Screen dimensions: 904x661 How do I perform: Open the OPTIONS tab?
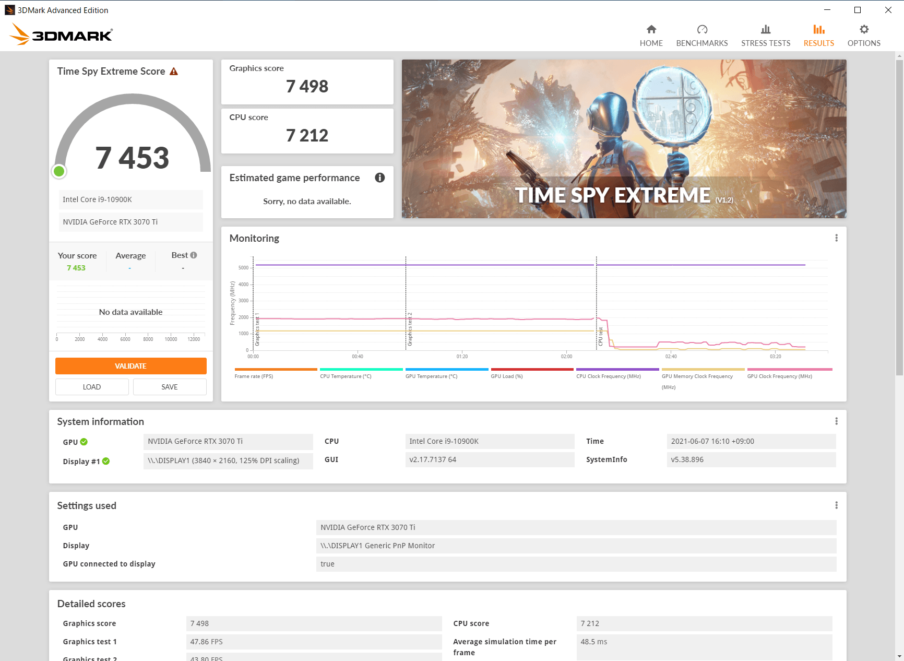[863, 36]
